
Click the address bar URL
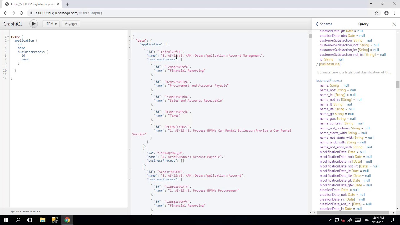(69, 13)
